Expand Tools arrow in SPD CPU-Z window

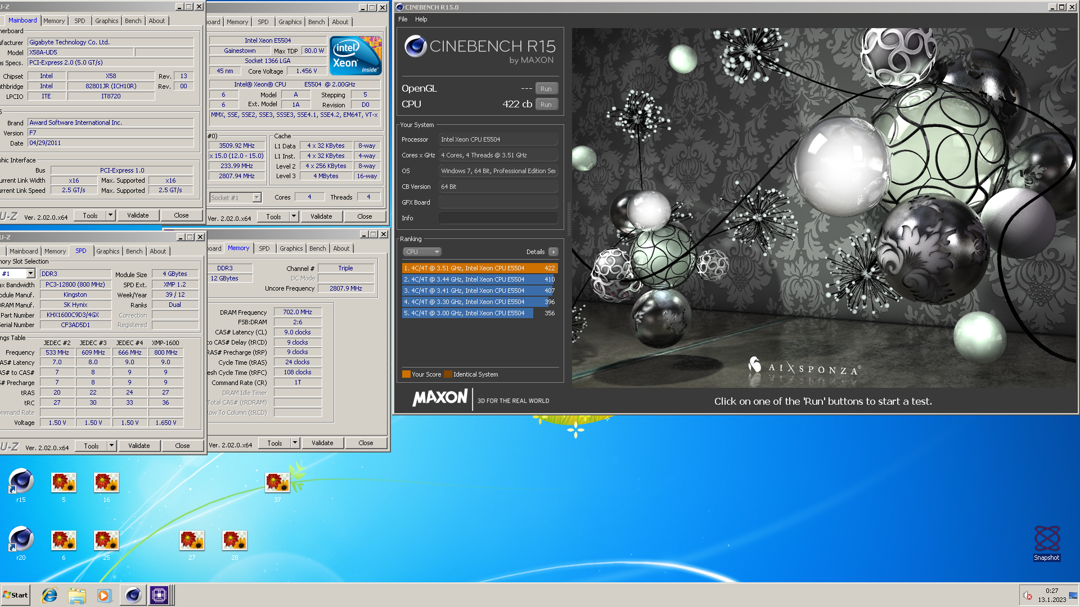point(111,446)
